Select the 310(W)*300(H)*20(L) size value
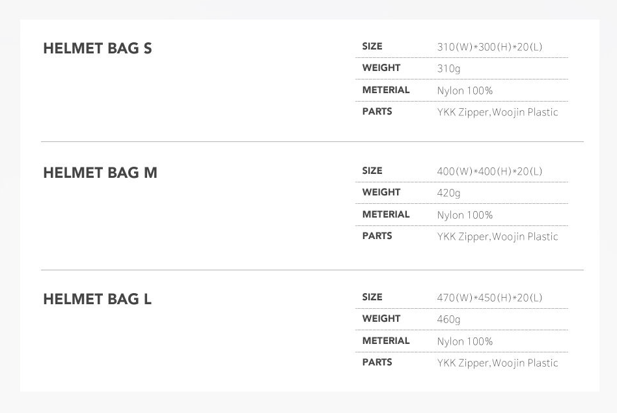The height and width of the screenshot is (413, 617). coord(489,47)
